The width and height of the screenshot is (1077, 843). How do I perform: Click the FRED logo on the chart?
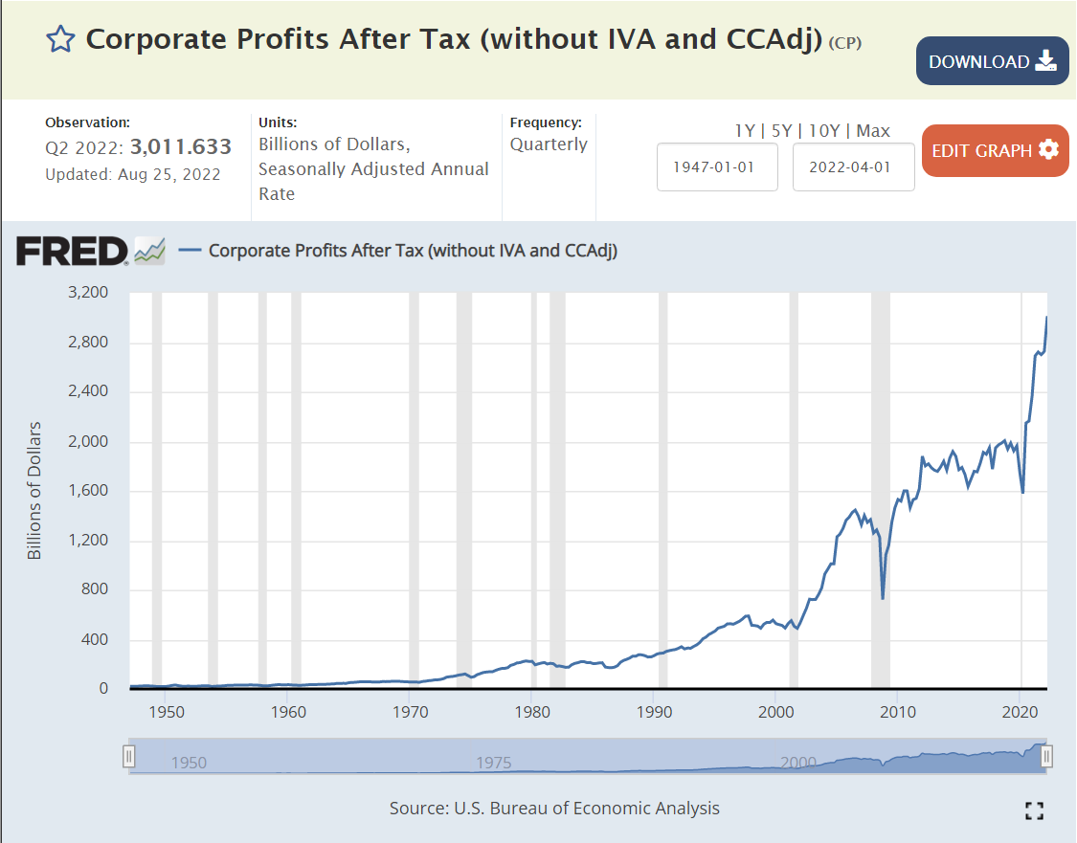[72, 251]
